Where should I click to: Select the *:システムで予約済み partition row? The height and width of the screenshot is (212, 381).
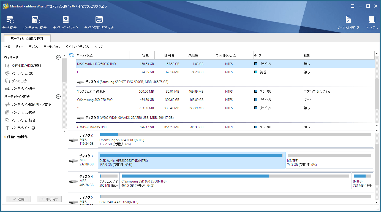tap(225, 92)
